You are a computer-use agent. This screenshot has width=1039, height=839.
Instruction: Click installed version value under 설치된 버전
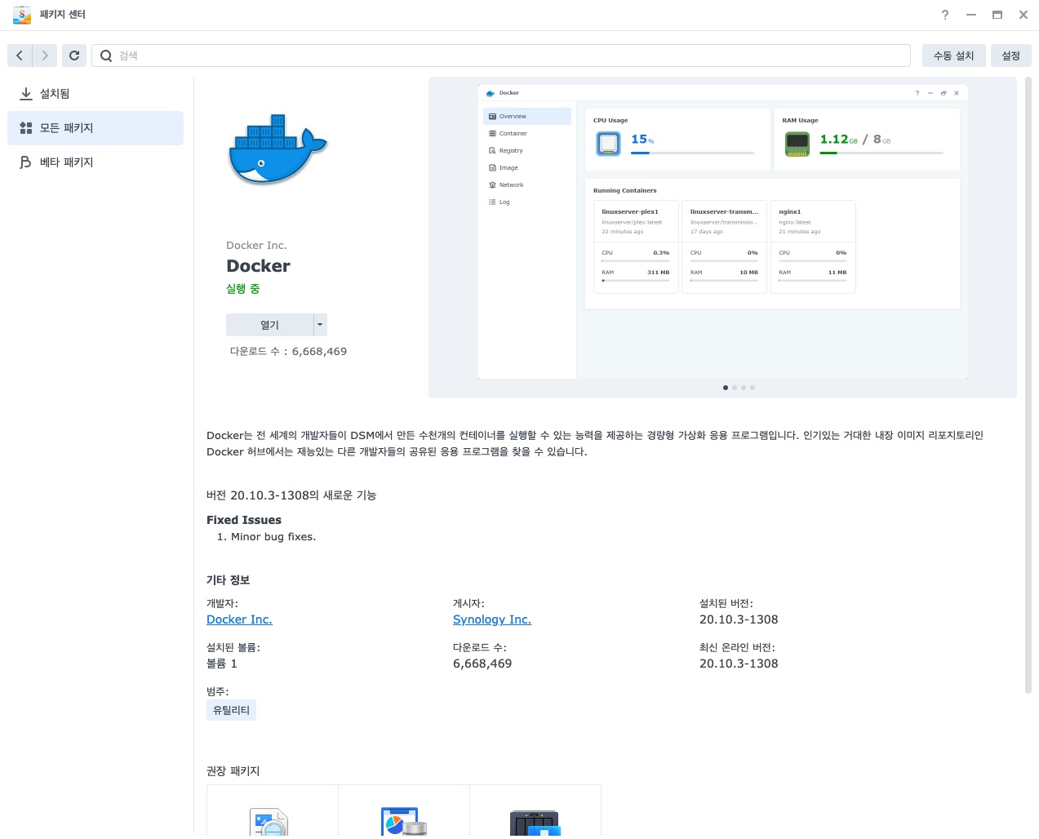(x=739, y=619)
